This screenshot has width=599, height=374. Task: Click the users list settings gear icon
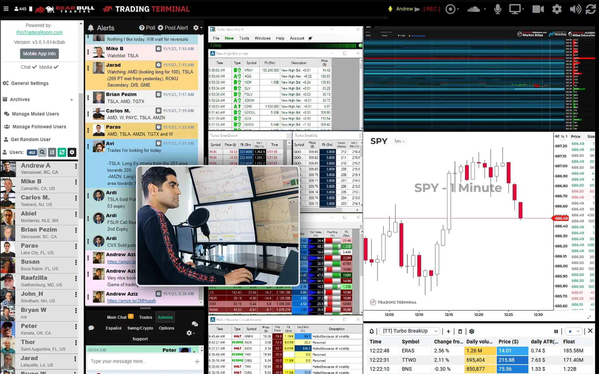tap(72, 152)
